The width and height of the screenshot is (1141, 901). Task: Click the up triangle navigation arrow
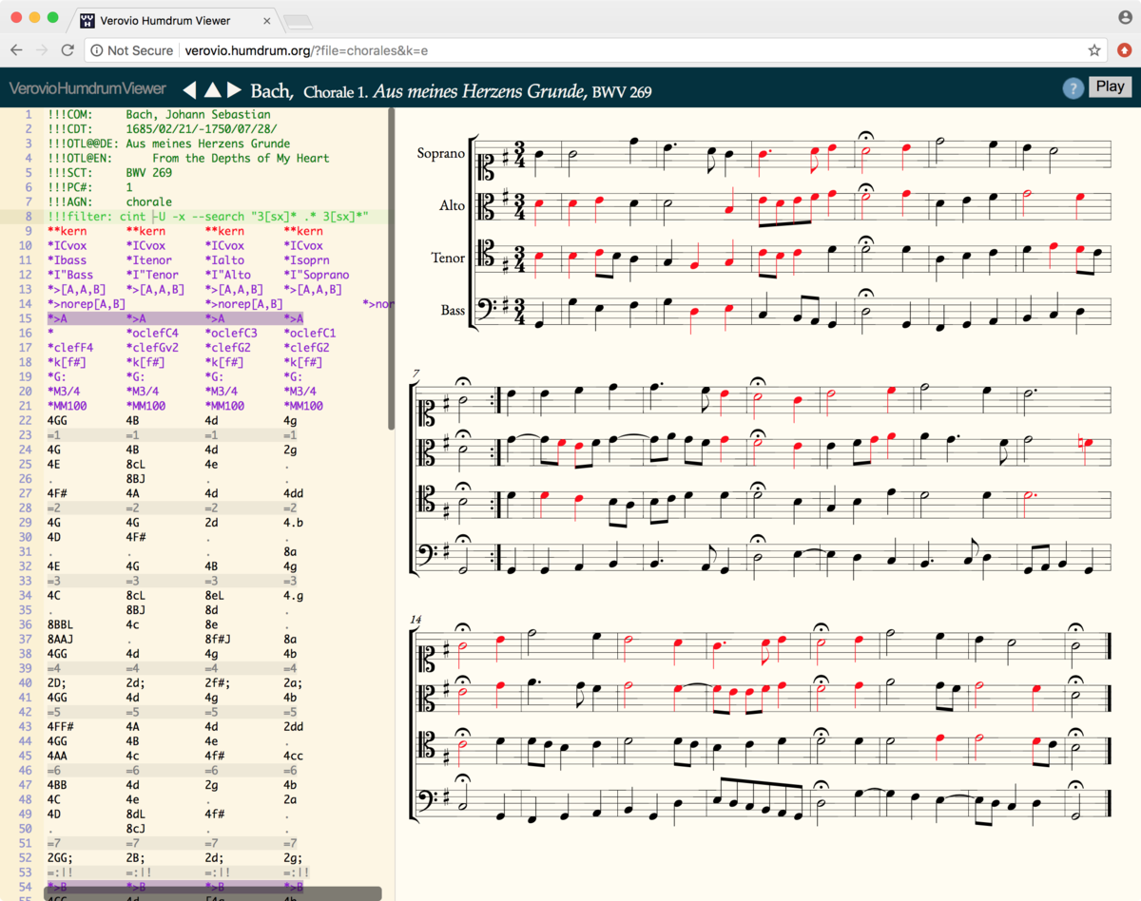[x=212, y=90]
